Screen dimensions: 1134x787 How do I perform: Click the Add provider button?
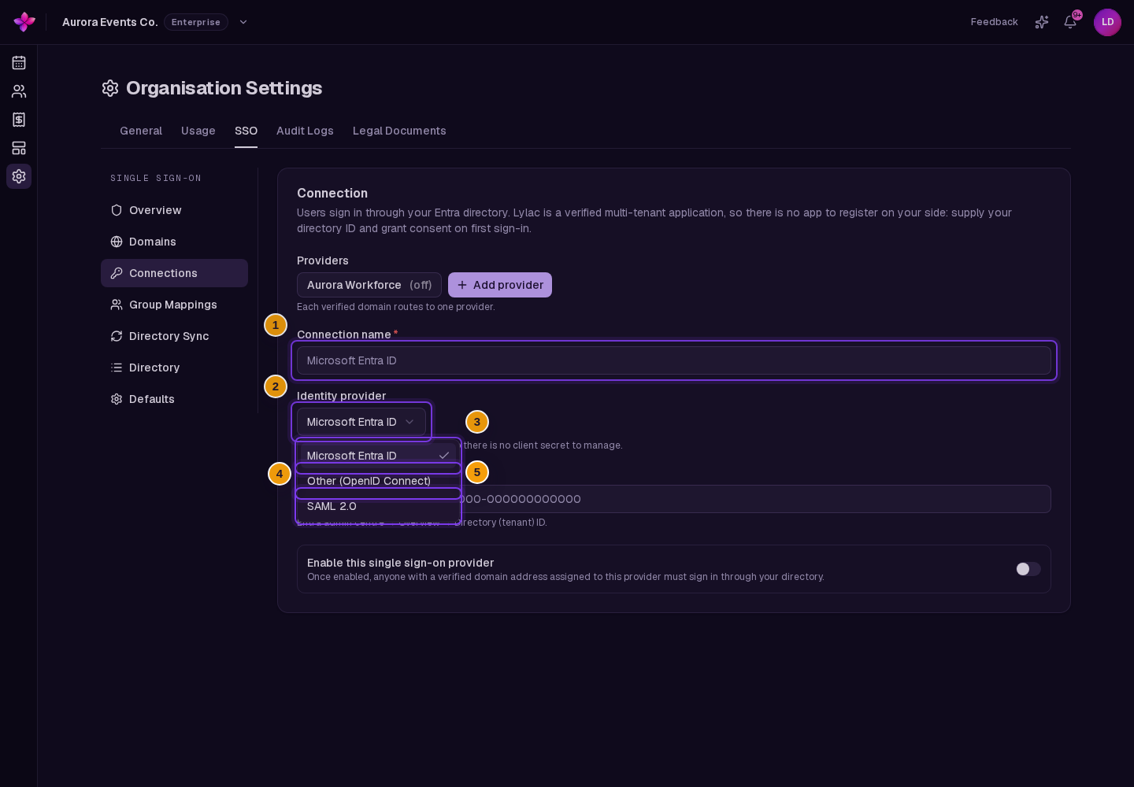[500, 285]
